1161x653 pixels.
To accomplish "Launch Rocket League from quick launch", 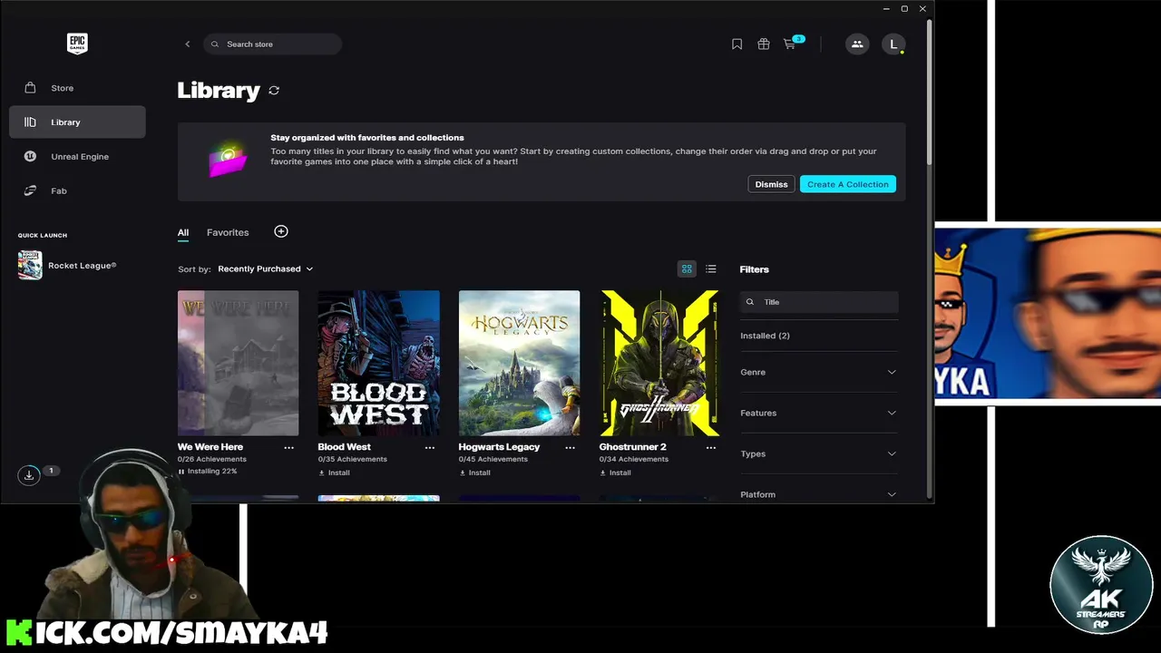I will click(x=68, y=266).
